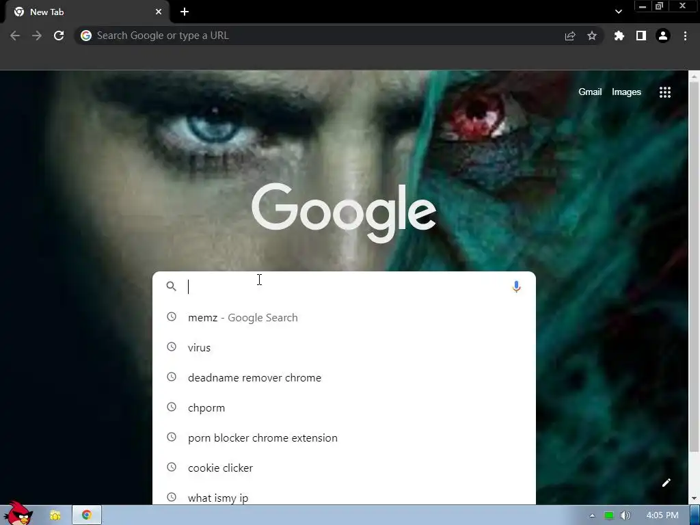Click the magnifier icon in search box

[x=171, y=286]
